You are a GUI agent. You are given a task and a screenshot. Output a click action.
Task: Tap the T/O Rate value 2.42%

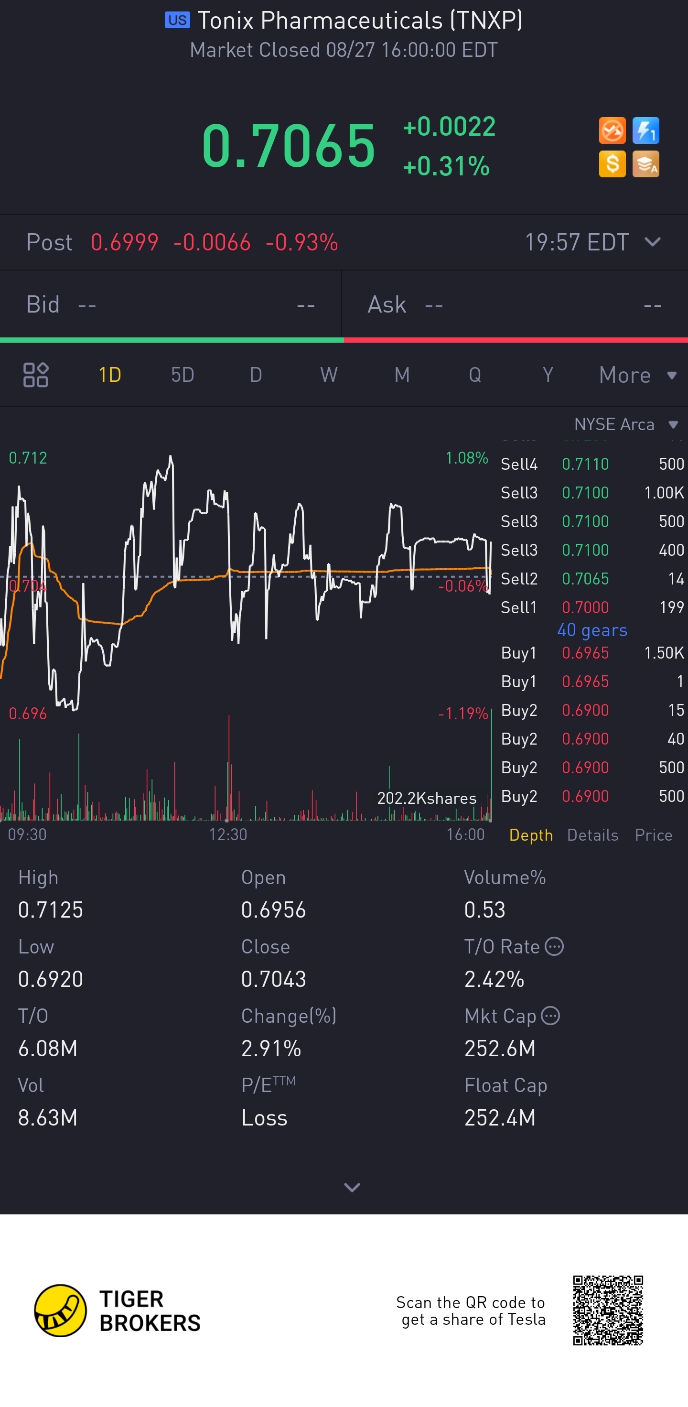point(494,979)
